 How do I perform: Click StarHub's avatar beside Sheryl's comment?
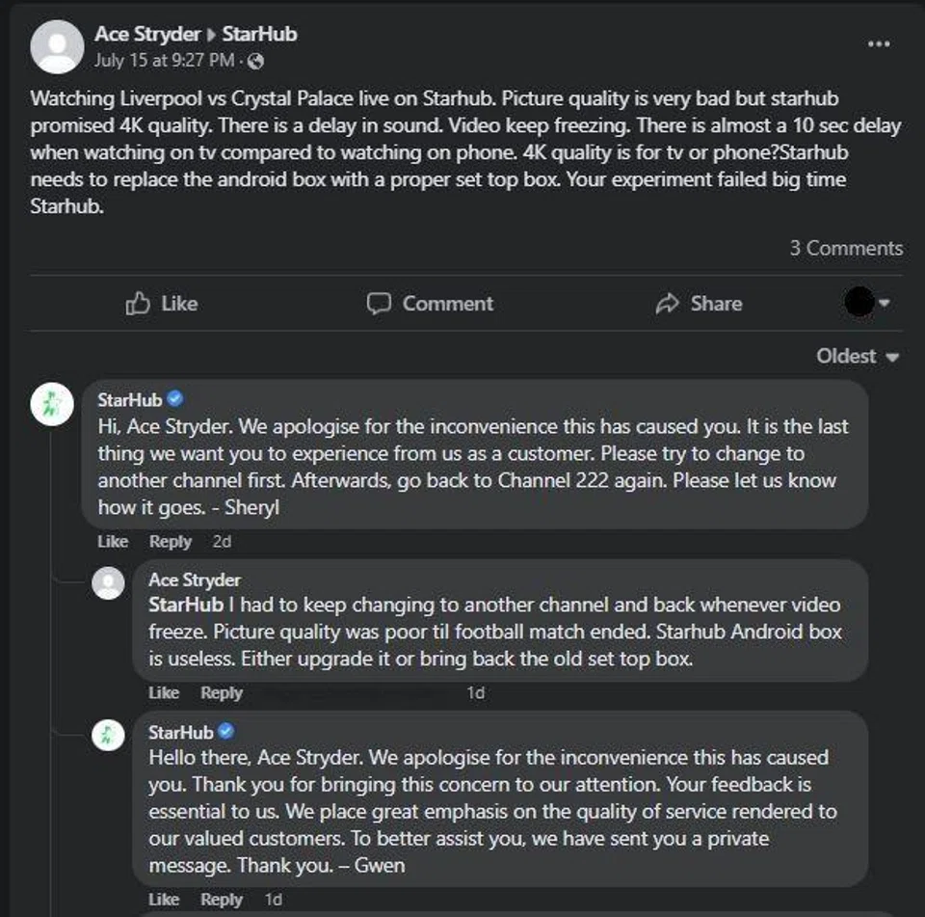(53, 404)
